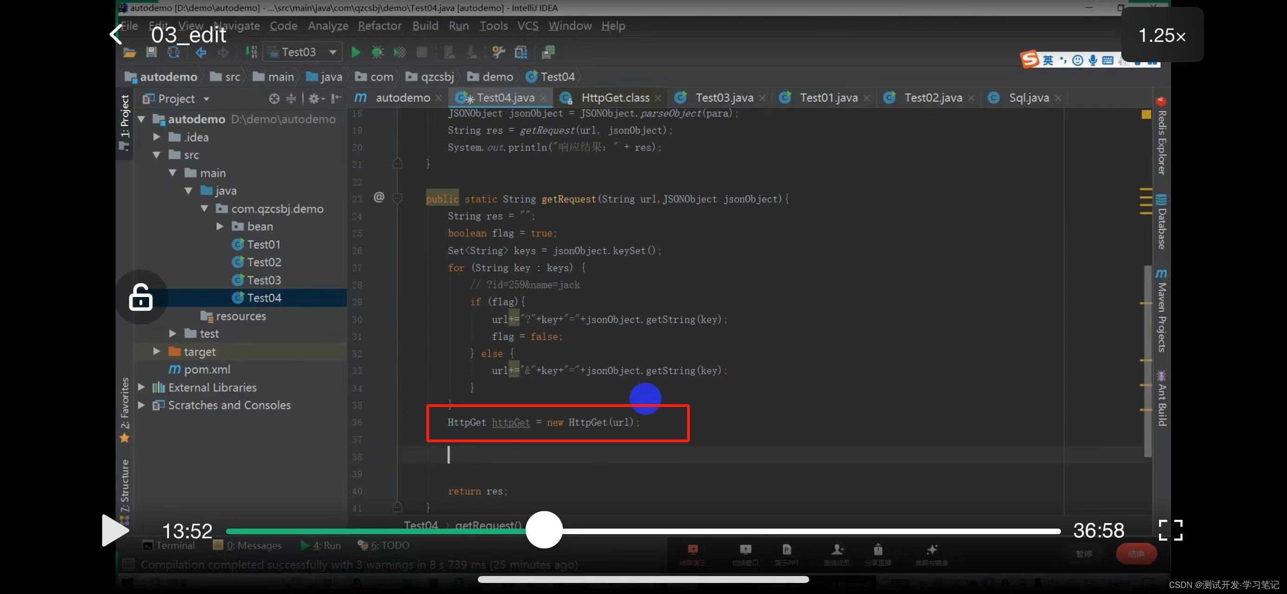Image resolution: width=1287 pixels, height=594 pixels.
Task: Click the Sogou soft keyboard icon
Action: click(1107, 60)
